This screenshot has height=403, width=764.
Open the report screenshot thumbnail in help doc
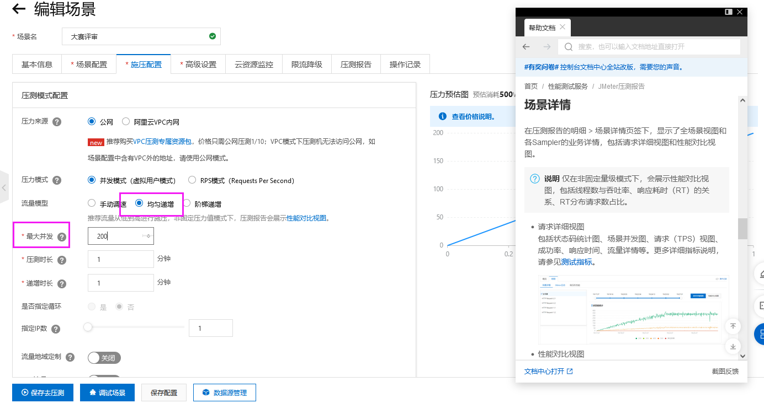tap(634, 309)
